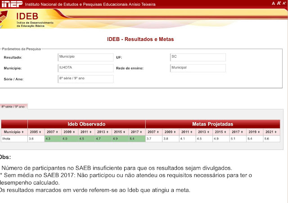This screenshot has width=288, height=203.
Task: Click the UF field showing SC
Action: pos(198,57)
